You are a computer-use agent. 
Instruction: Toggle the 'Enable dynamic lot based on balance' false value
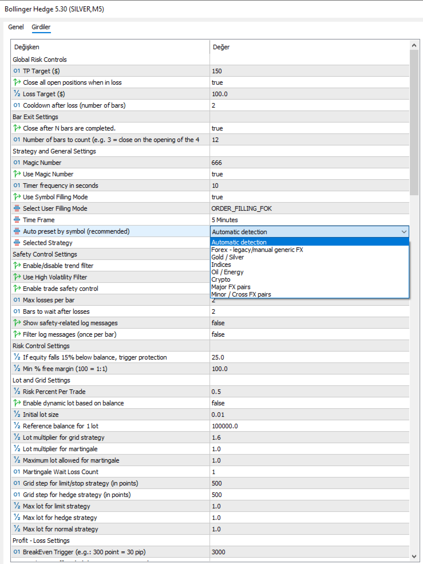309,403
